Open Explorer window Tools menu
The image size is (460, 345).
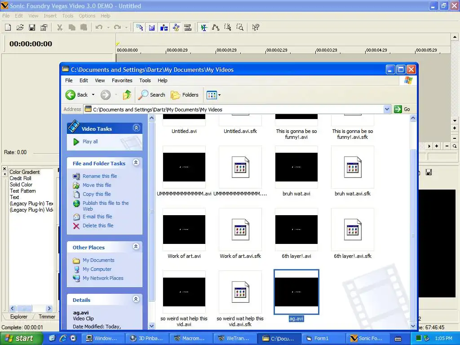pyautogui.click(x=145, y=80)
